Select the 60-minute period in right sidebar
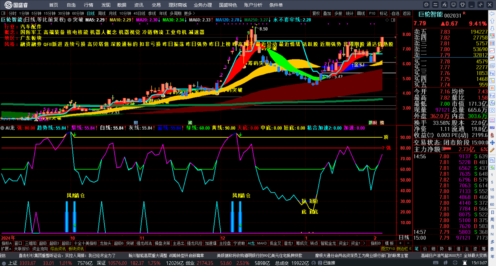This screenshot has height=266, width=496. (x=492, y=205)
